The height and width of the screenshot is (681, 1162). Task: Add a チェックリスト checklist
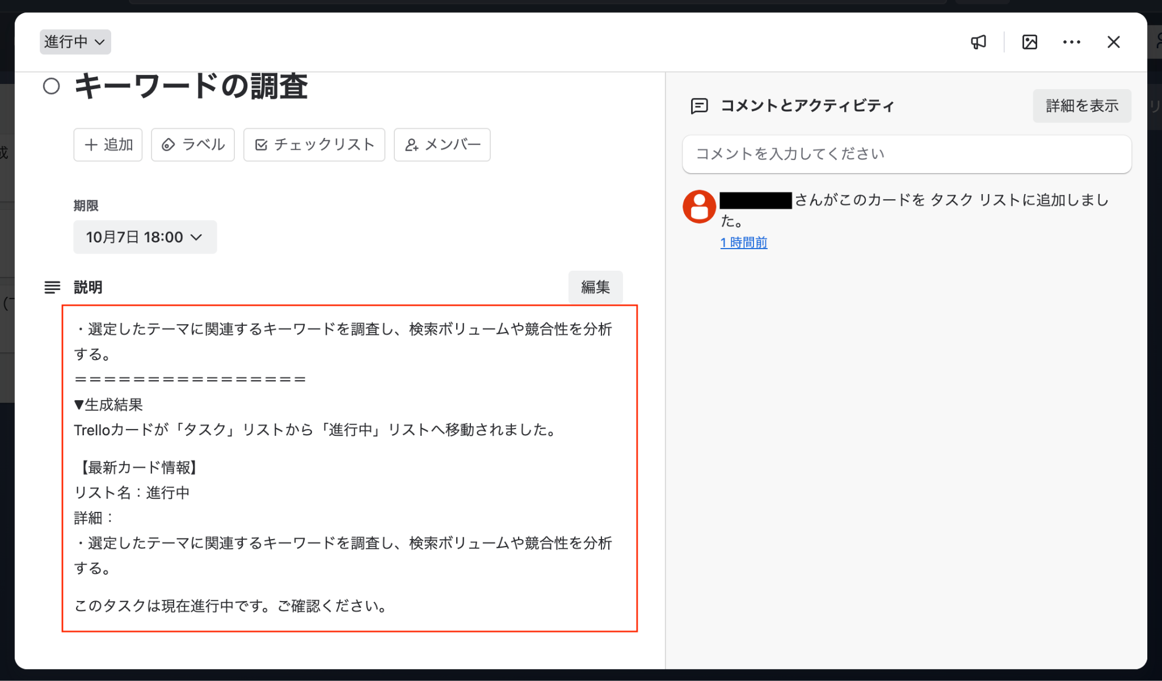click(x=314, y=145)
